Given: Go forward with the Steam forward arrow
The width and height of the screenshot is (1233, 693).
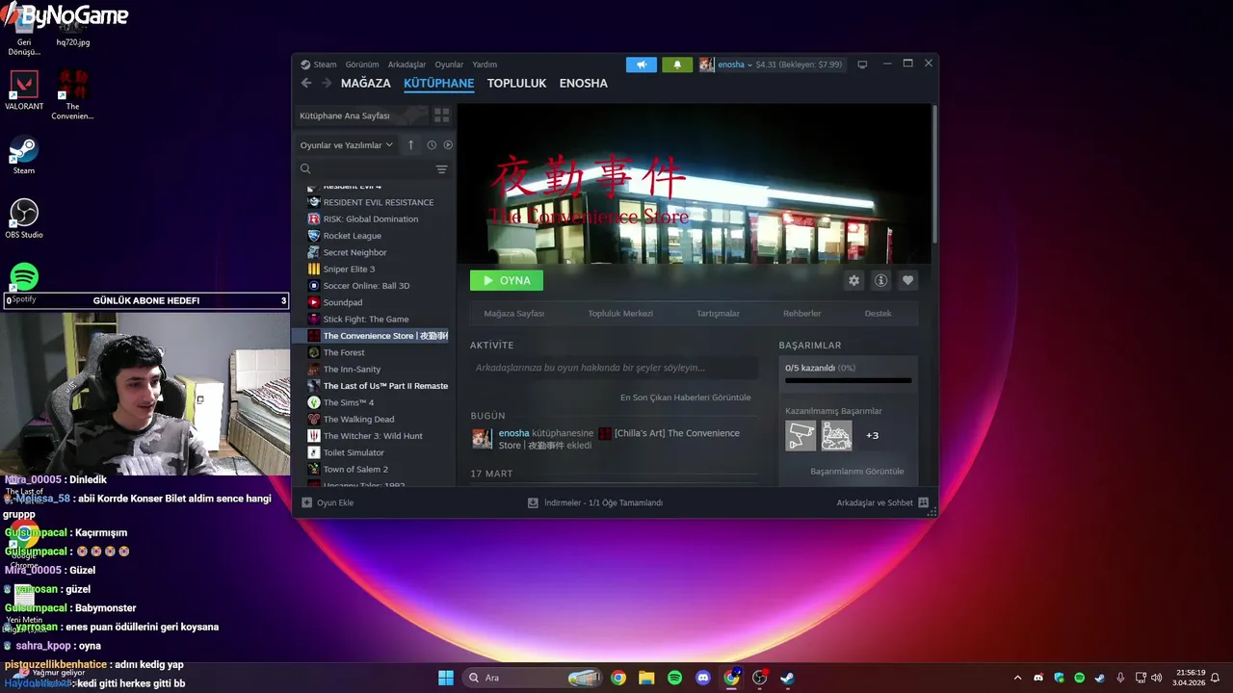Looking at the screenshot, I should coord(327,83).
